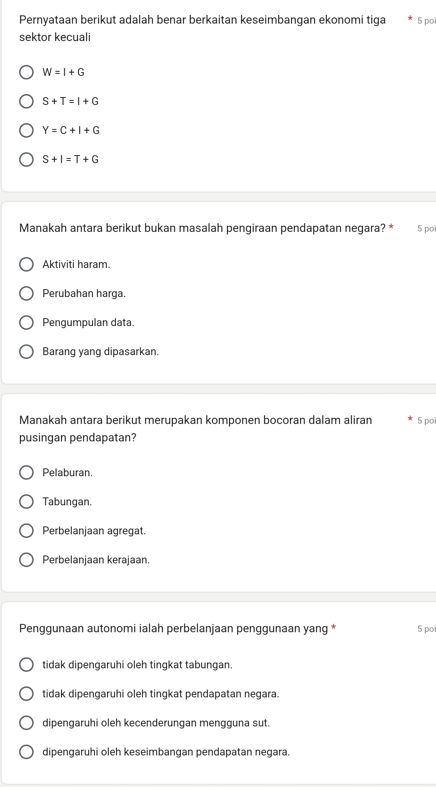Select Perbelanjaan kerajaan option
Image resolution: width=436 pixels, height=787 pixels.
27,560
